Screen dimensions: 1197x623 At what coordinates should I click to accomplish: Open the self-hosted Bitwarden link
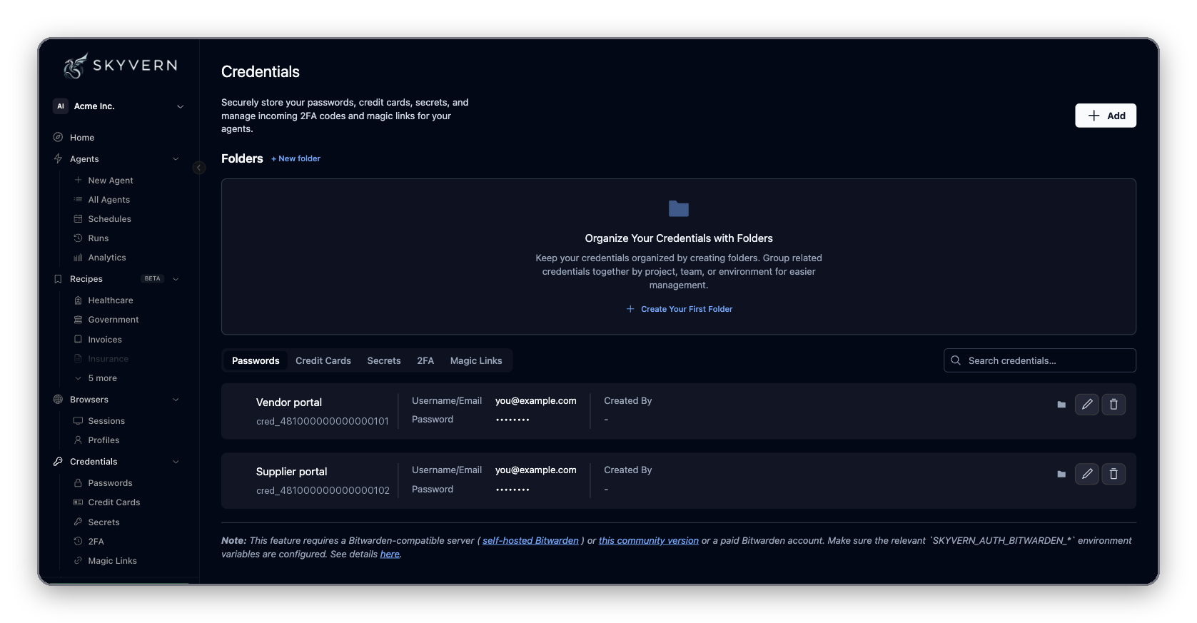click(530, 541)
